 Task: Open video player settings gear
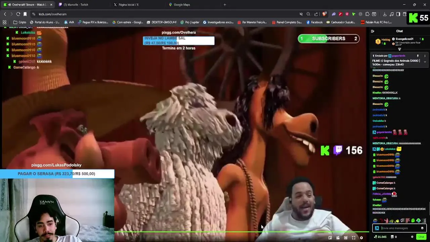click(x=361, y=238)
